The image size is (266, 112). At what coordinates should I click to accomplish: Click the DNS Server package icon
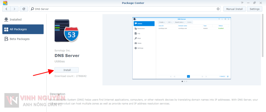(66, 31)
